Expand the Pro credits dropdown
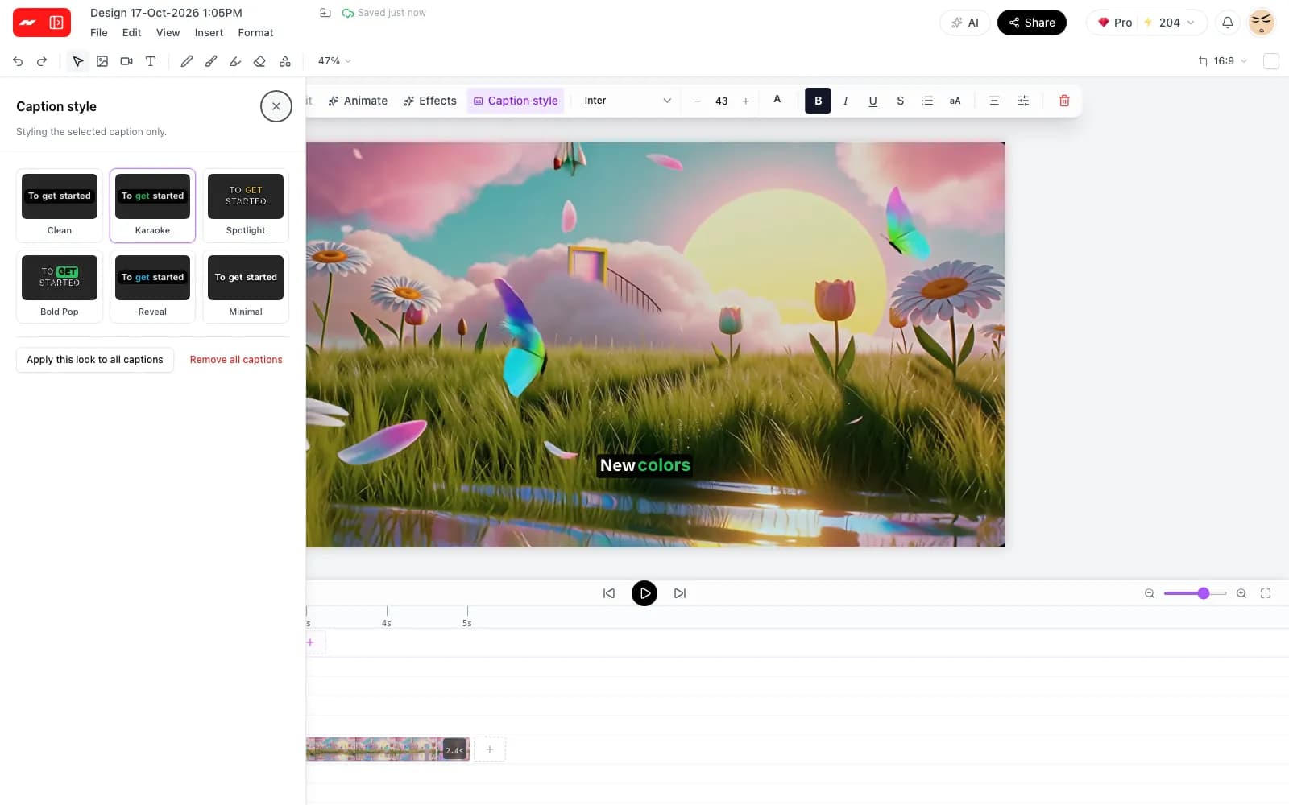Screen dimensions: 1289x805 point(1146,23)
